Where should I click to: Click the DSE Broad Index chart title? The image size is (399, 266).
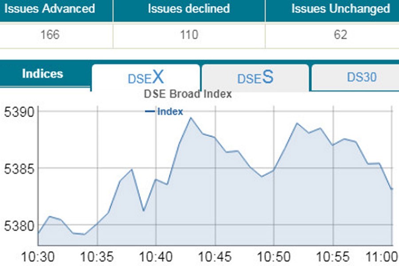[x=188, y=94]
